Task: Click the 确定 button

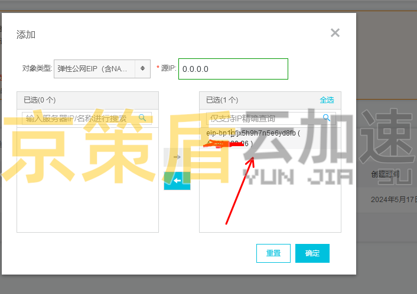Action: pyautogui.click(x=312, y=253)
